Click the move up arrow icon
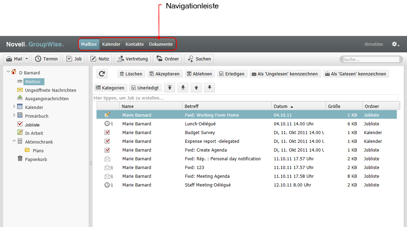This screenshot has width=407, height=227. coord(196,88)
